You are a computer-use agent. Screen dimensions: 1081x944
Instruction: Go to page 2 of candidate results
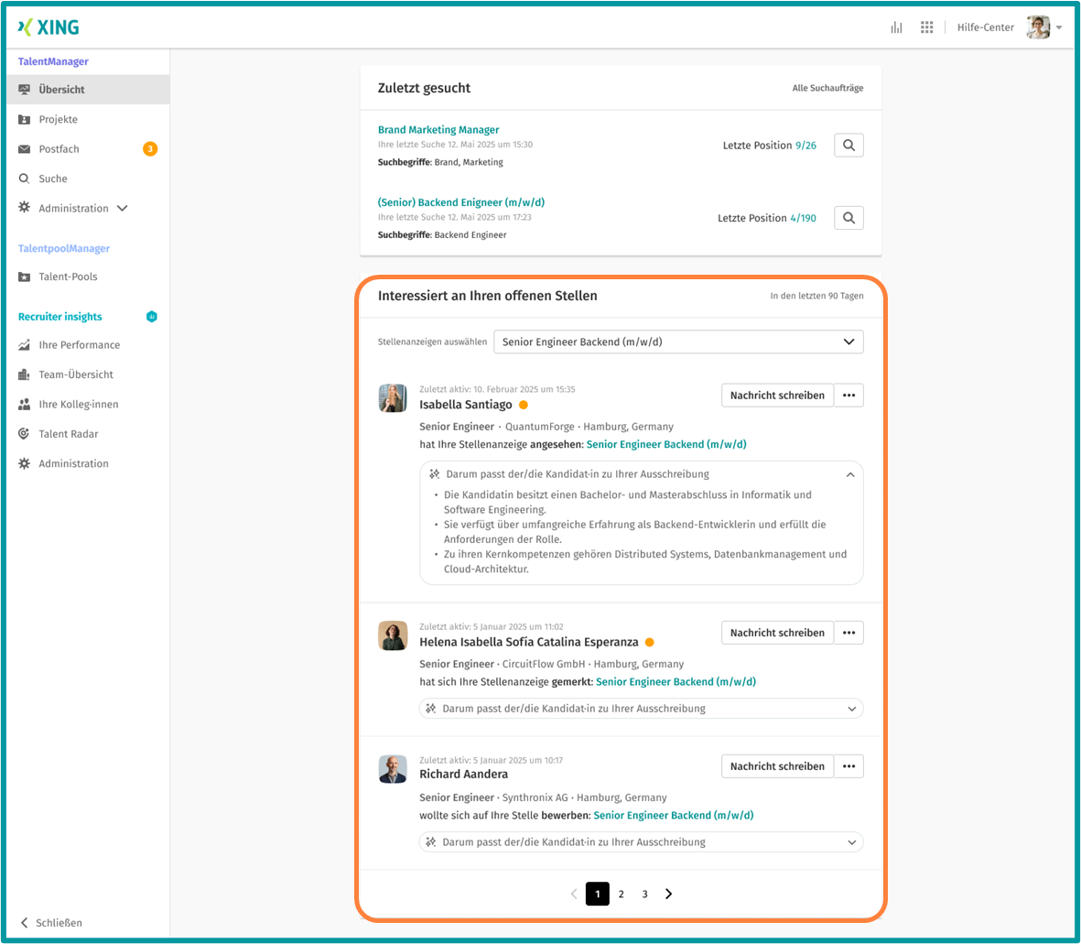(622, 894)
